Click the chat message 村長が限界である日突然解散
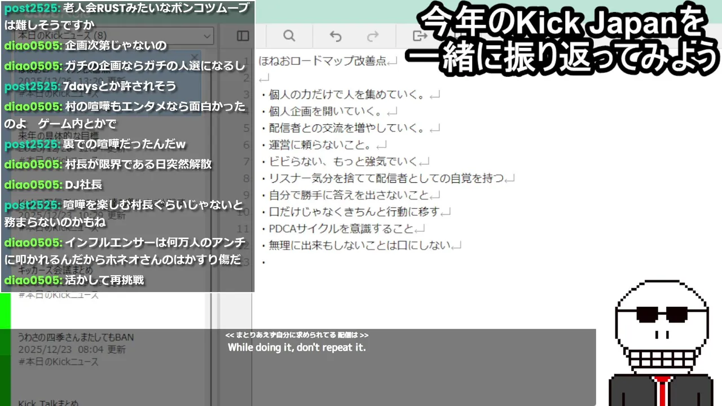This screenshot has height=406, width=722. (138, 164)
